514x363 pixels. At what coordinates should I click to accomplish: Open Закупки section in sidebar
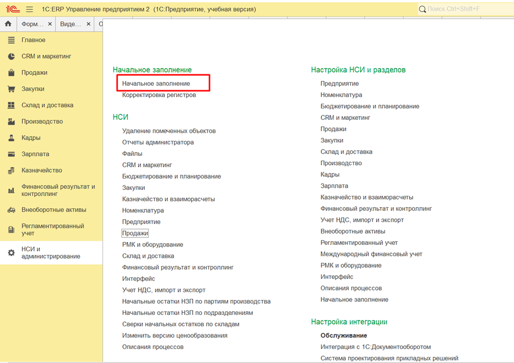click(x=33, y=89)
